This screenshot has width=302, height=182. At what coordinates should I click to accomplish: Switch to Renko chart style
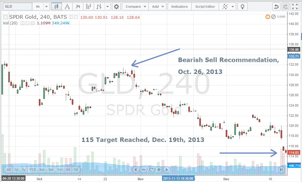[67, 7]
